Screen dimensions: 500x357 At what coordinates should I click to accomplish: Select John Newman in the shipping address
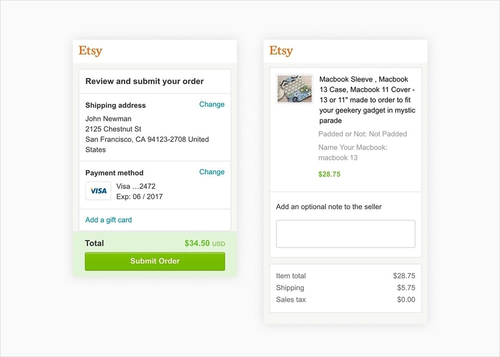click(108, 119)
